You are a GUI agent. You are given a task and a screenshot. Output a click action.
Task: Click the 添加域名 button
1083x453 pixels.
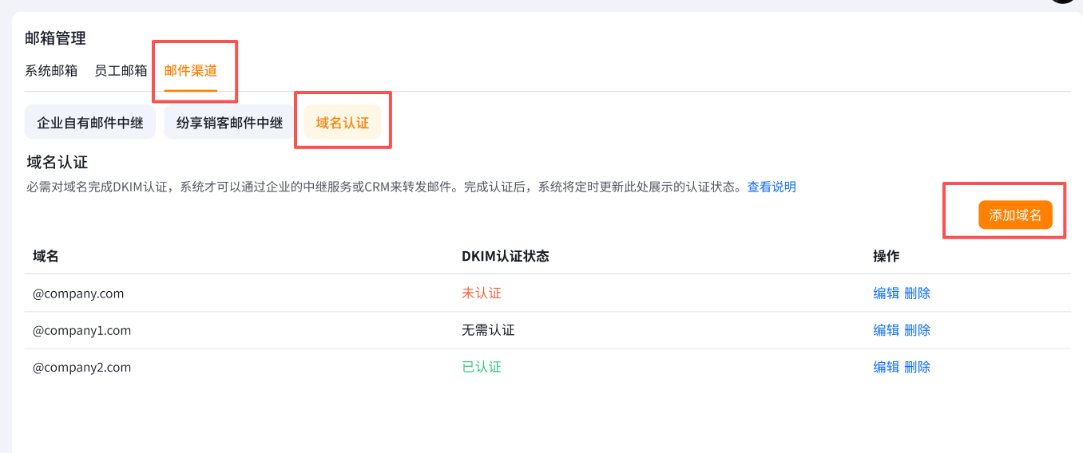click(x=1015, y=215)
